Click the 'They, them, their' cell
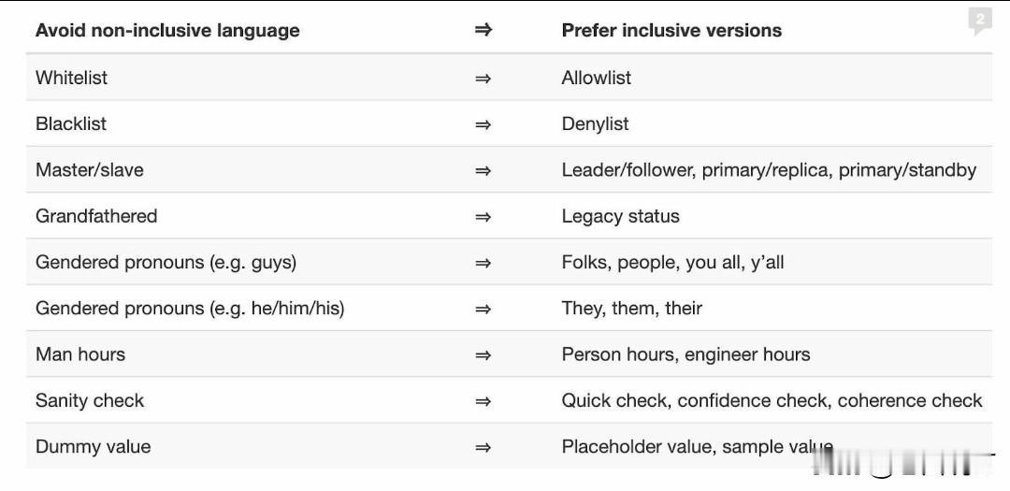Viewport: 1010px width, 491px height. (x=631, y=309)
